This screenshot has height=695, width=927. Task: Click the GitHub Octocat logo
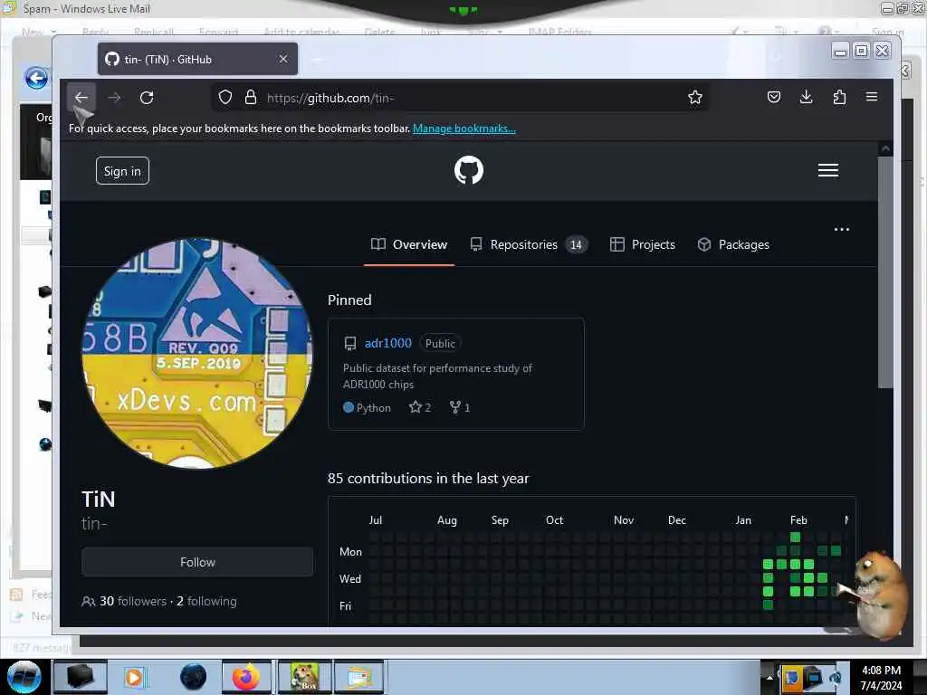(x=469, y=170)
